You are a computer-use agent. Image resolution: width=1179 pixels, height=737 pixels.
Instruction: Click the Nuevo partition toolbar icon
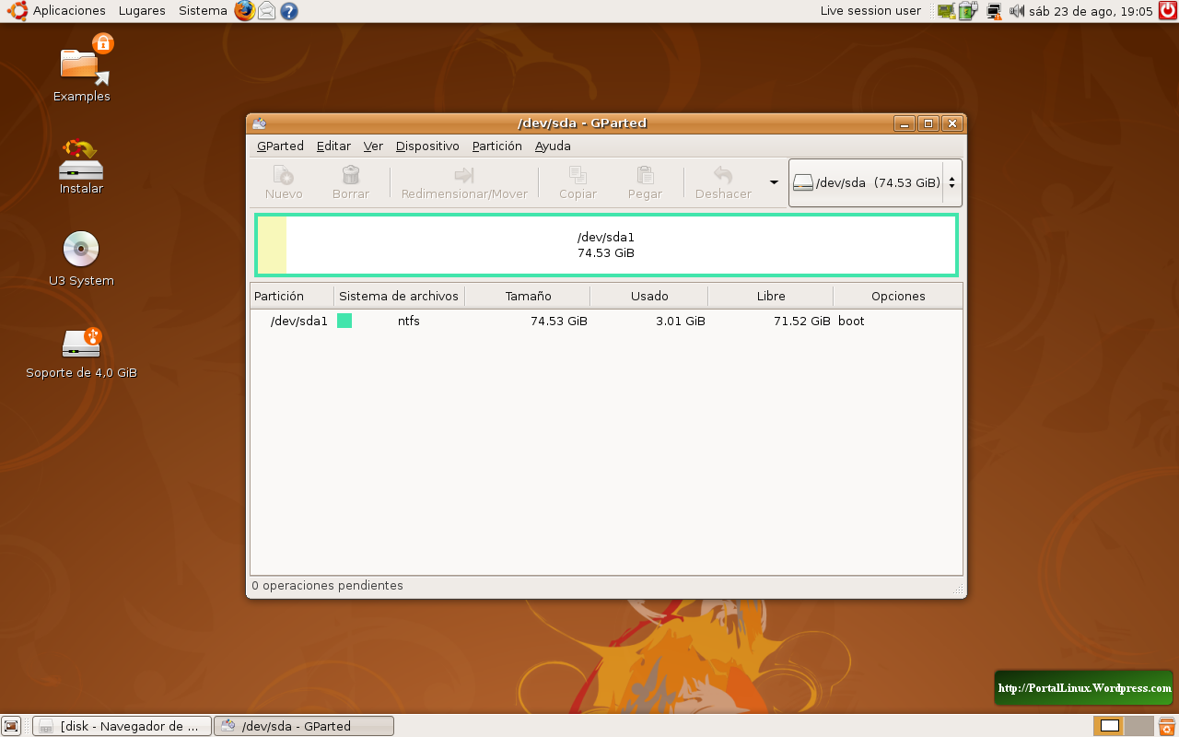(x=283, y=175)
